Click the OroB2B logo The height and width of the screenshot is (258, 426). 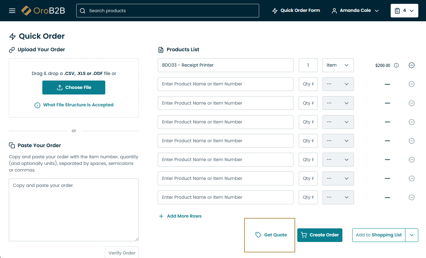tap(43, 10)
